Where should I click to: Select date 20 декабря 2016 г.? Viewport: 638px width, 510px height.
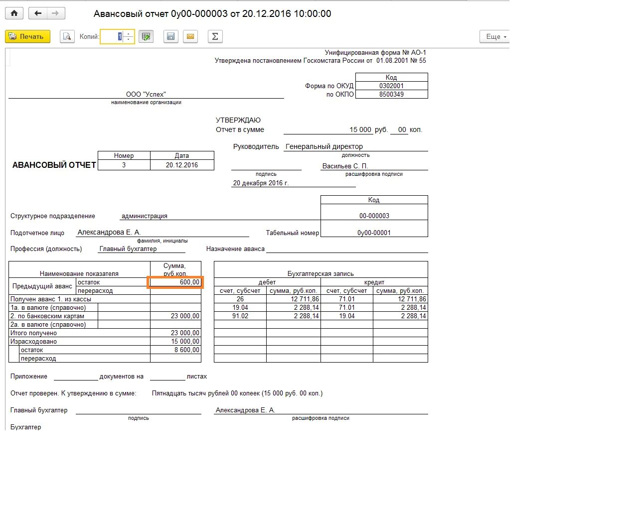tap(261, 183)
